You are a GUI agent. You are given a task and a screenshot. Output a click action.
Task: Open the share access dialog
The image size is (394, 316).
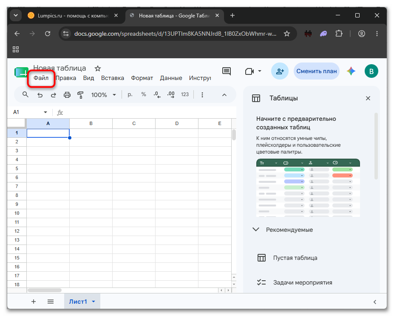[x=280, y=71]
